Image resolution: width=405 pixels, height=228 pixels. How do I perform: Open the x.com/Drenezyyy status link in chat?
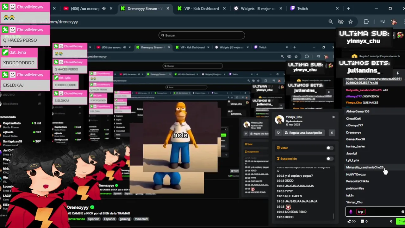click(373, 81)
